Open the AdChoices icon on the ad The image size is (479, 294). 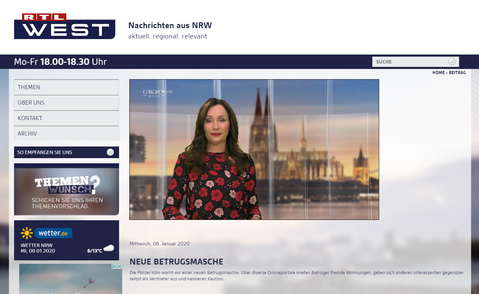click(115, 266)
